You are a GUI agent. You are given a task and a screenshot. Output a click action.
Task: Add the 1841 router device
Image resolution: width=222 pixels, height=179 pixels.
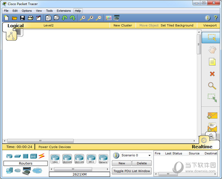coord(55,159)
